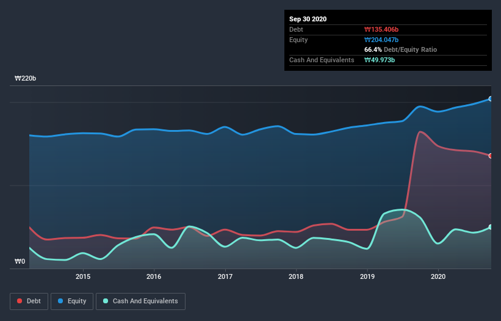Click the ₩220b y-axis label
The width and height of the screenshot is (501, 321).
(x=25, y=78)
